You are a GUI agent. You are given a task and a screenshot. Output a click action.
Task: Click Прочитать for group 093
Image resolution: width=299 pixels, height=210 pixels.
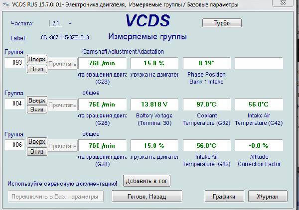(63, 64)
